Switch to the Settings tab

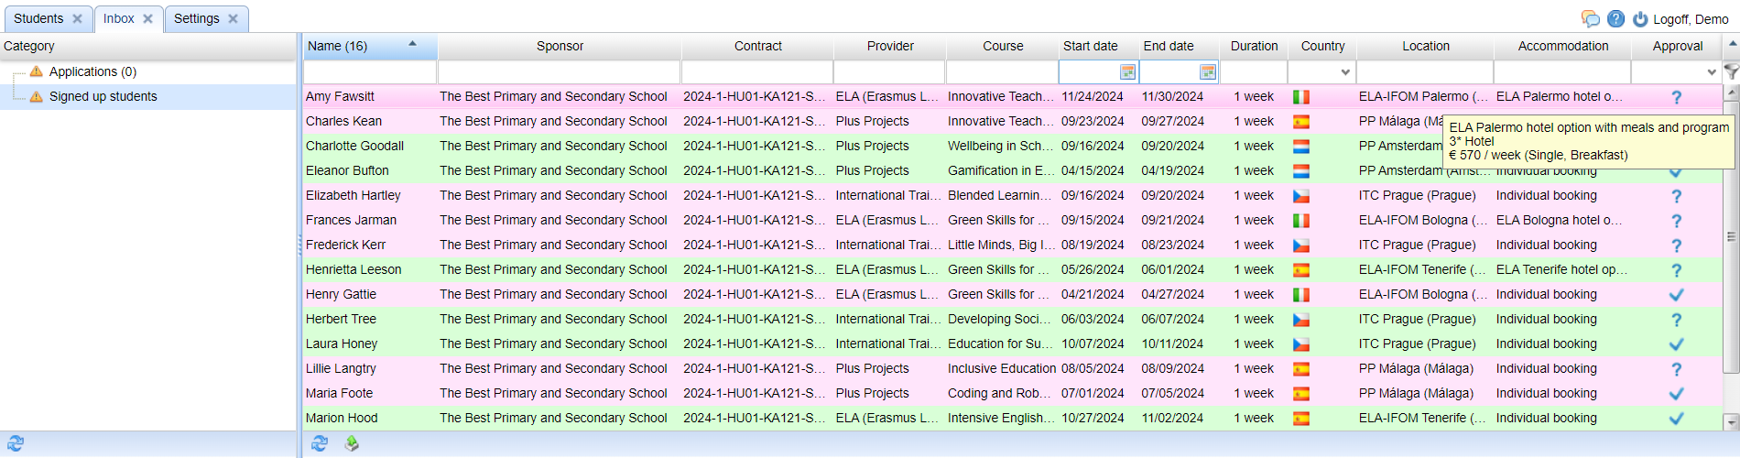coord(196,18)
